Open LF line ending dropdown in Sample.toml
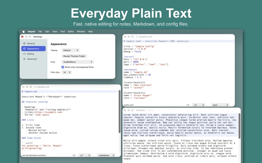The height and width of the screenshot is (163, 262). coord(199,105)
